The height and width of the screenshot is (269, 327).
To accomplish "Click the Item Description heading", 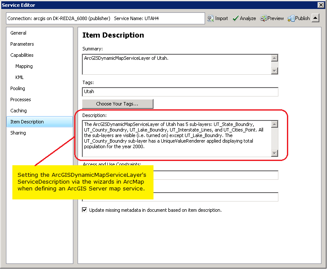I will click(x=113, y=35).
